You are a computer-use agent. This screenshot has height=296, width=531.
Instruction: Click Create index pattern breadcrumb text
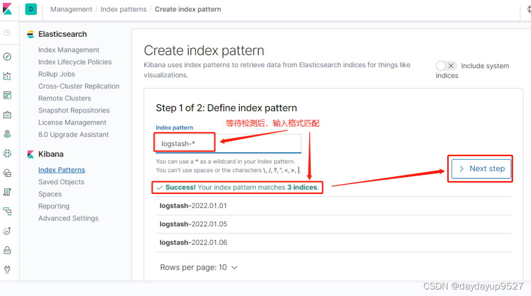(x=188, y=9)
